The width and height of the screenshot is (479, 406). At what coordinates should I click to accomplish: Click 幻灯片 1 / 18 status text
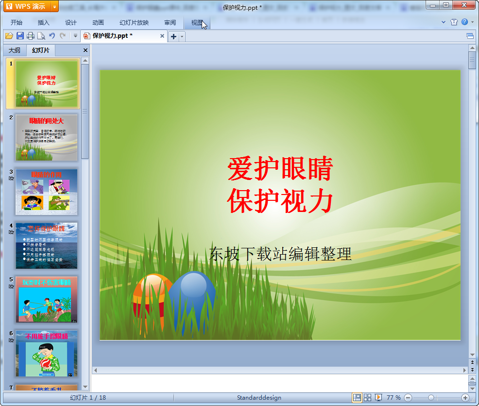coord(87,397)
